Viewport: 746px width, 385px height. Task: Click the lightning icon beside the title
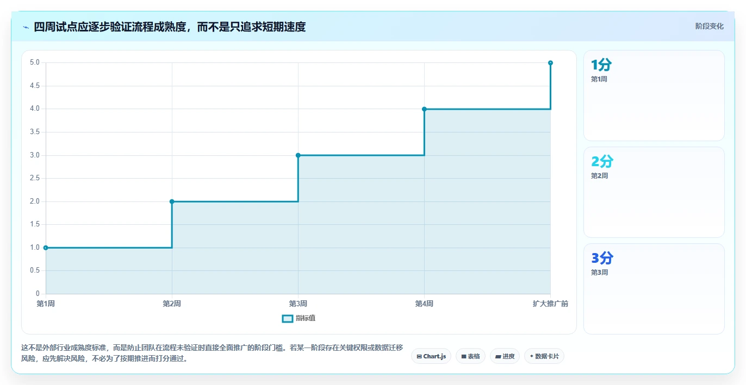[26, 27]
